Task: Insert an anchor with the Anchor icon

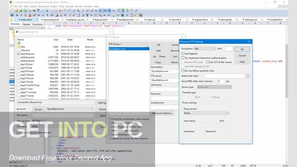Action: [61, 15]
